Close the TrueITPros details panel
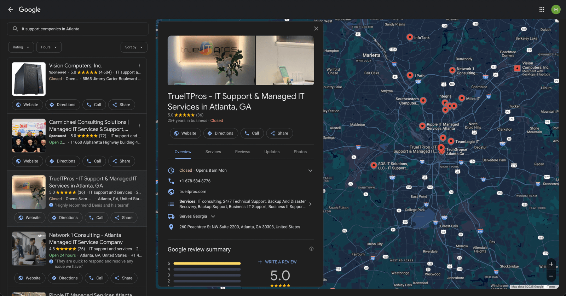Image resolution: width=566 pixels, height=296 pixels. click(x=316, y=29)
